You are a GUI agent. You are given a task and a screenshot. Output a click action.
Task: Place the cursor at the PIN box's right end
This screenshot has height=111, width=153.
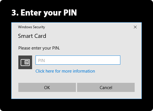119,60
